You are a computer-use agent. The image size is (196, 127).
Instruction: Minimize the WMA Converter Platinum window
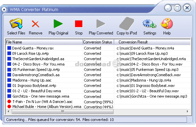click(x=168, y=8)
